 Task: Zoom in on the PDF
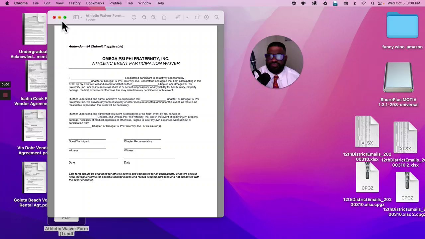[x=154, y=17]
